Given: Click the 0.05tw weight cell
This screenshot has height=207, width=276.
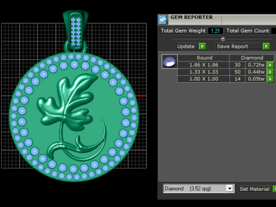Looking at the screenshot, I should 256,79.
